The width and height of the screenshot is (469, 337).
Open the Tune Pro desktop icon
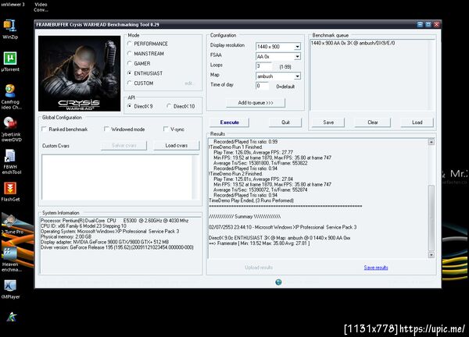[x=12, y=224]
